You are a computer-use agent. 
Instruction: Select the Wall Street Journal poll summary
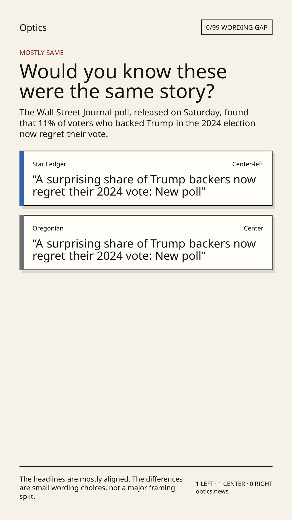click(x=137, y=123)
